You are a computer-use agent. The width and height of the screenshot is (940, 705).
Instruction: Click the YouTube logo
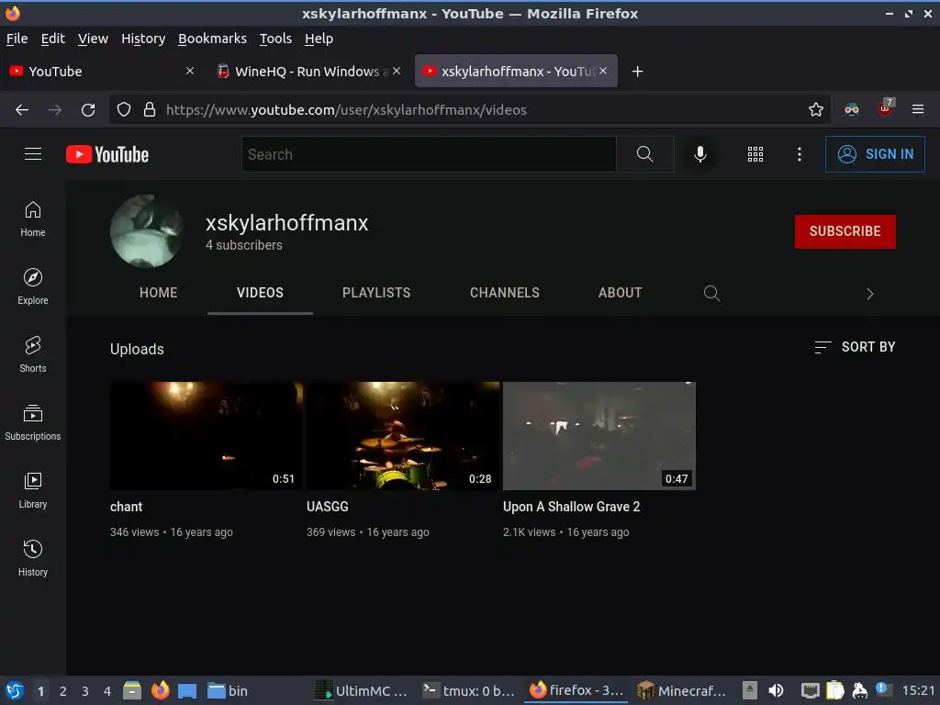point(107,154)
